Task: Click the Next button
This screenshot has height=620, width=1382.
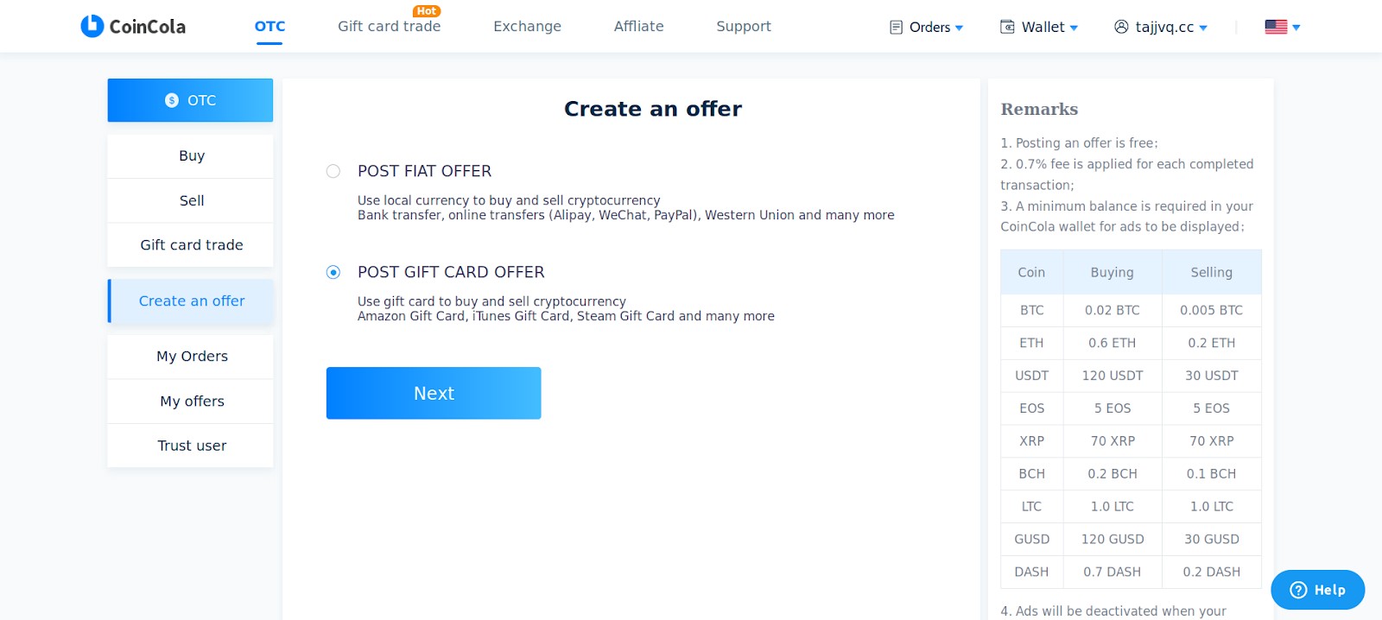Action: (x=434, y=393)
